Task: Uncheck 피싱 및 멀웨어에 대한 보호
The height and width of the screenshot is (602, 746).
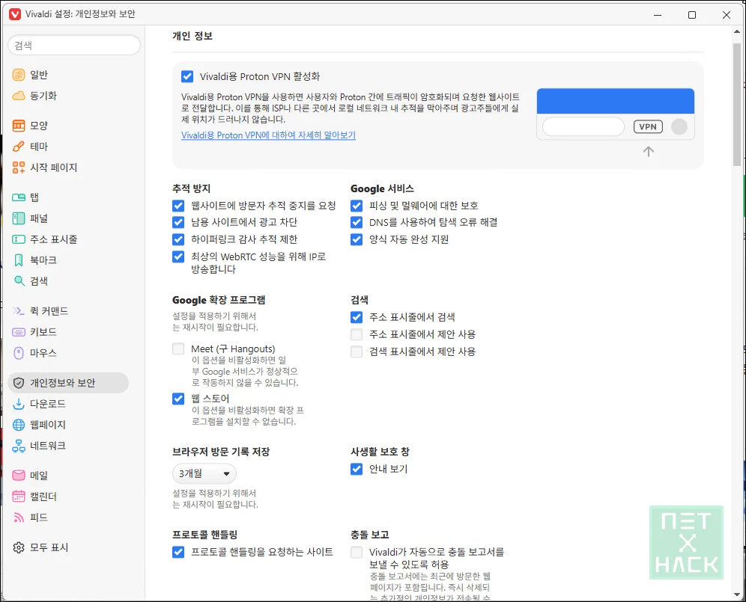Action: click(x=357, y=206)
